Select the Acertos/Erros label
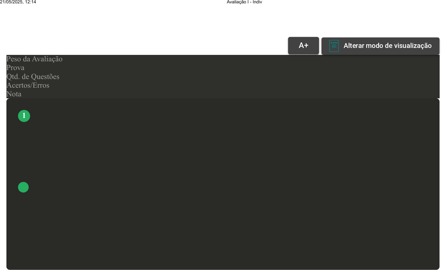This screenshot has height=270, width=443. pos(28,85)
